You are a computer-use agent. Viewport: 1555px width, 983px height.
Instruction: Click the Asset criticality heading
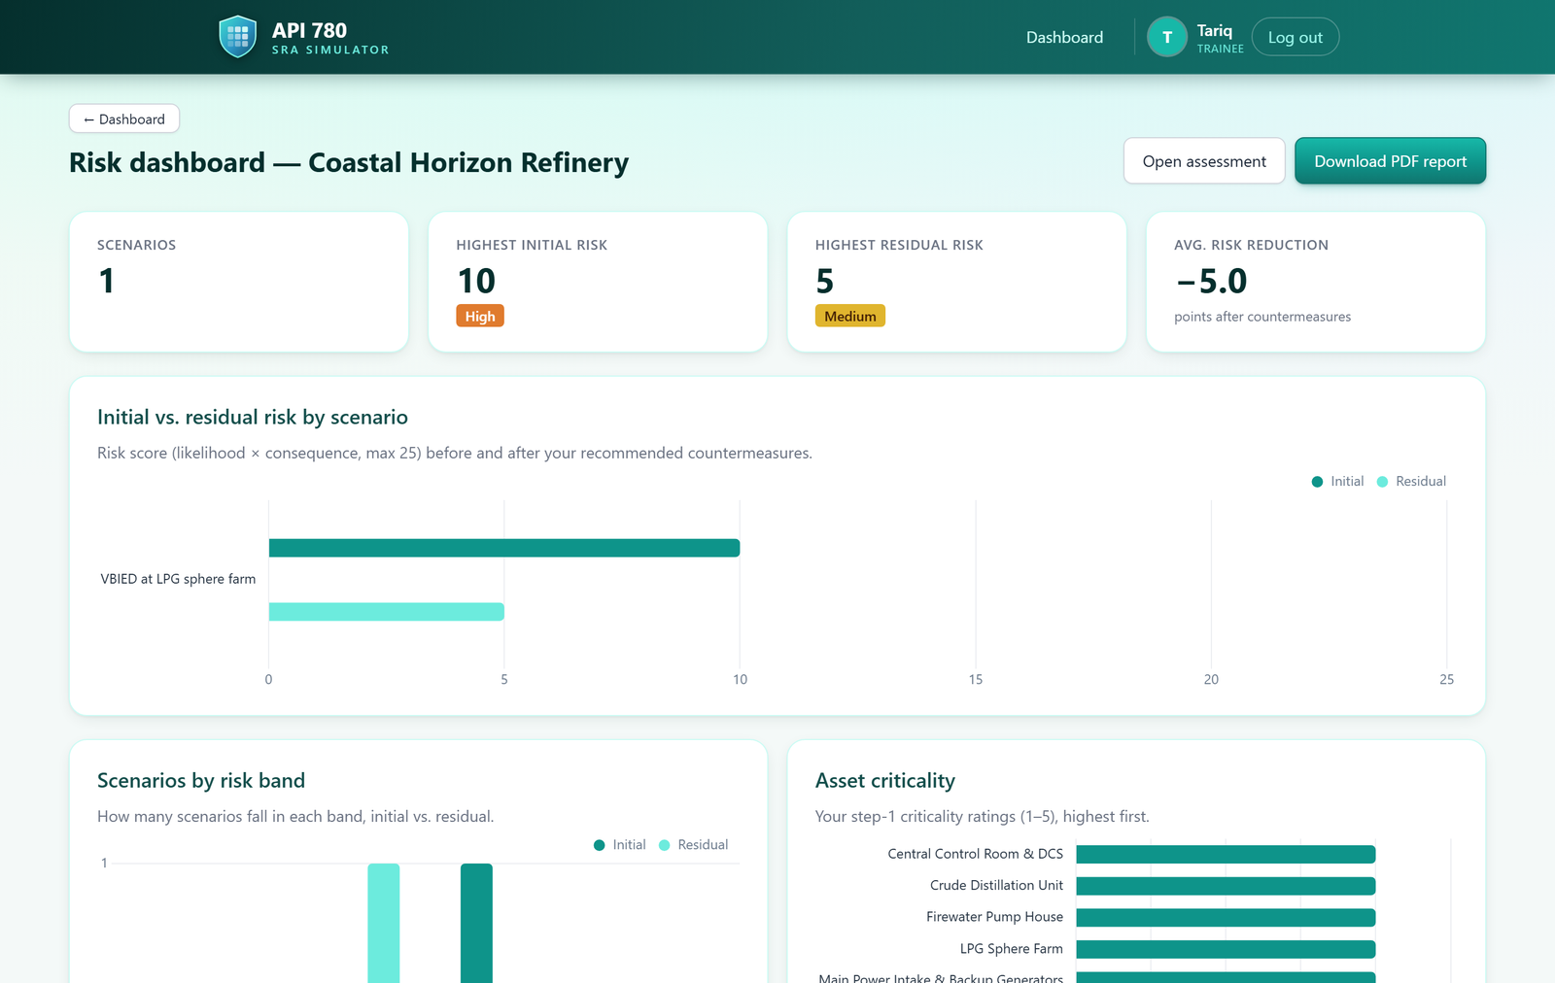click(885, 780)
